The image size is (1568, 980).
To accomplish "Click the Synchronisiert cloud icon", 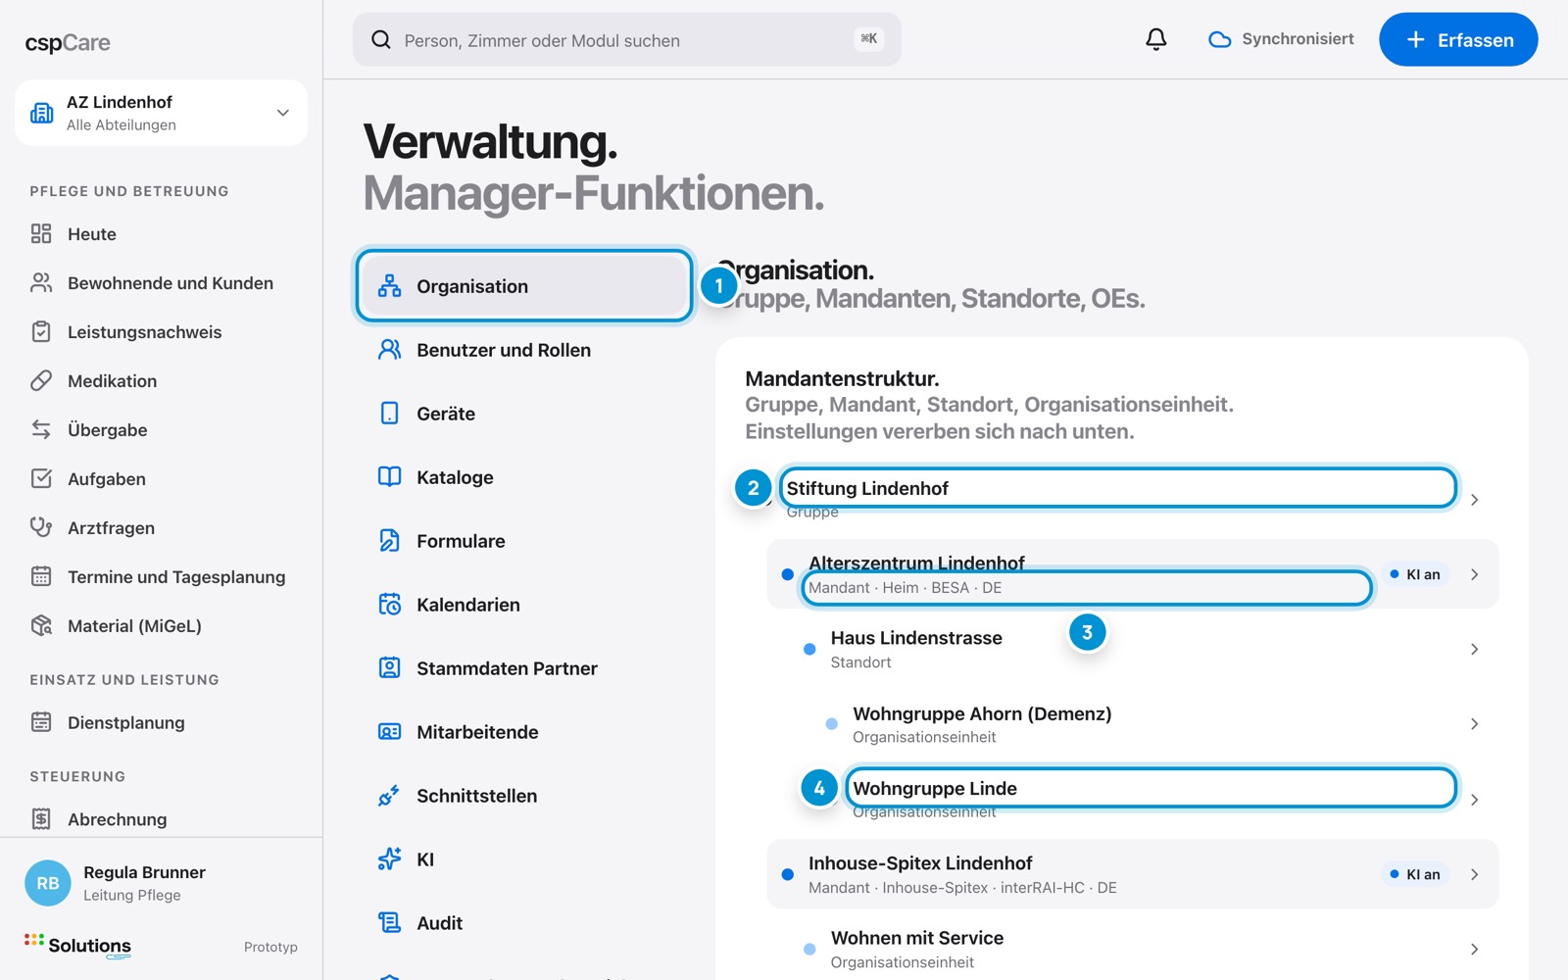I will (x=1219, y=39).
